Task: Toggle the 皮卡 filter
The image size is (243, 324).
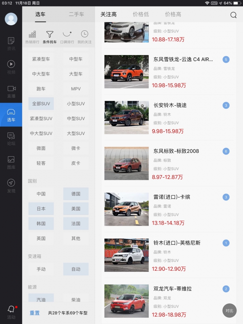Action: click(76, 163)
